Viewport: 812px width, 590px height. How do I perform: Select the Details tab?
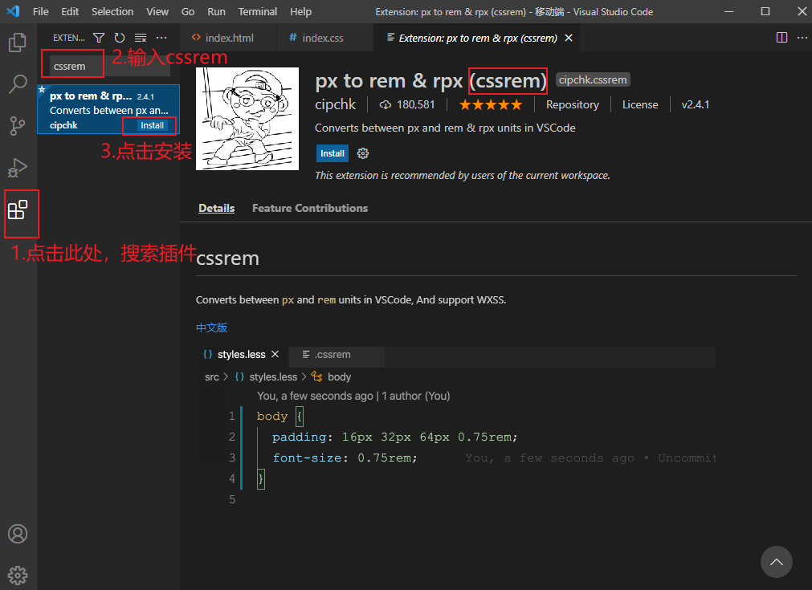click(x=217, y=208)
